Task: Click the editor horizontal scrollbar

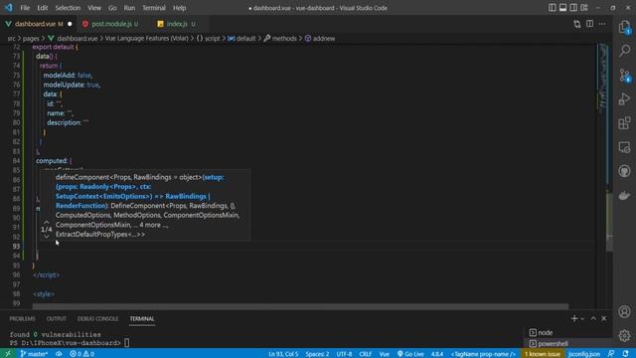Action: coord(300,306)
